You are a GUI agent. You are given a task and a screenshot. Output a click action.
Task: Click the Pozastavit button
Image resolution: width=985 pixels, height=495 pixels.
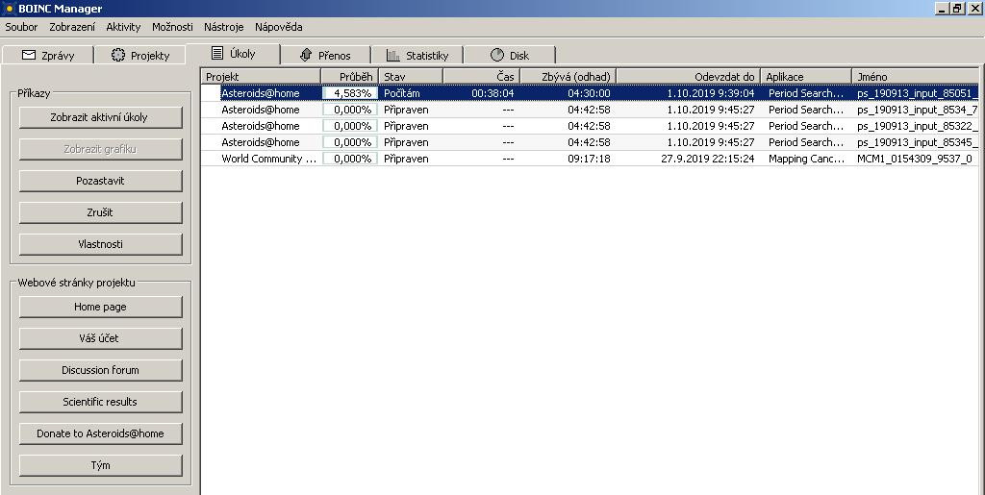tap(100, 181)
